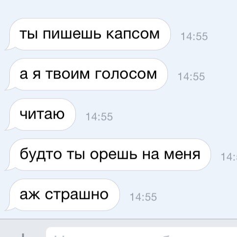
Task: Focus the message input field at bottom
Action: (x=142, y=232)
